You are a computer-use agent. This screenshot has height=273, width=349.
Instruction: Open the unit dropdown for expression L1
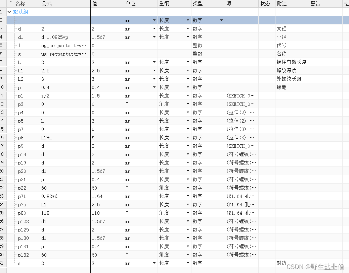click(154, 70)
